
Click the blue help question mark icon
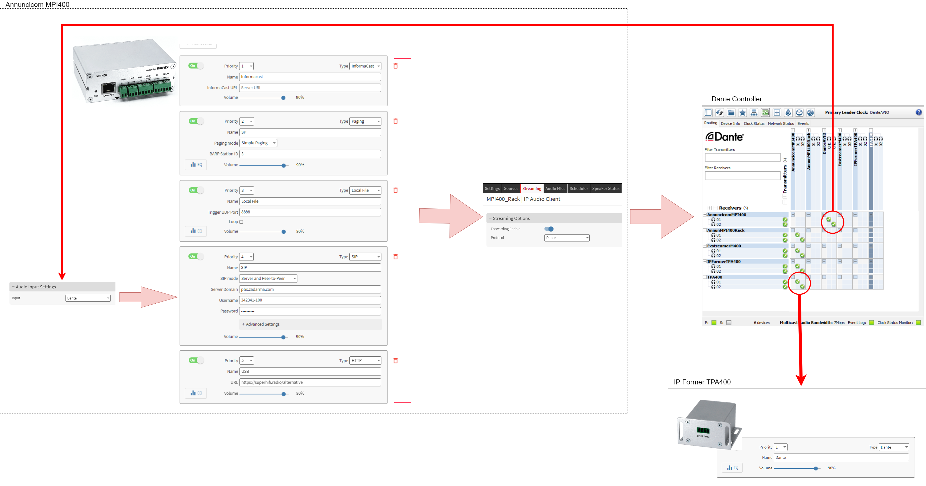tap(919, 112)
